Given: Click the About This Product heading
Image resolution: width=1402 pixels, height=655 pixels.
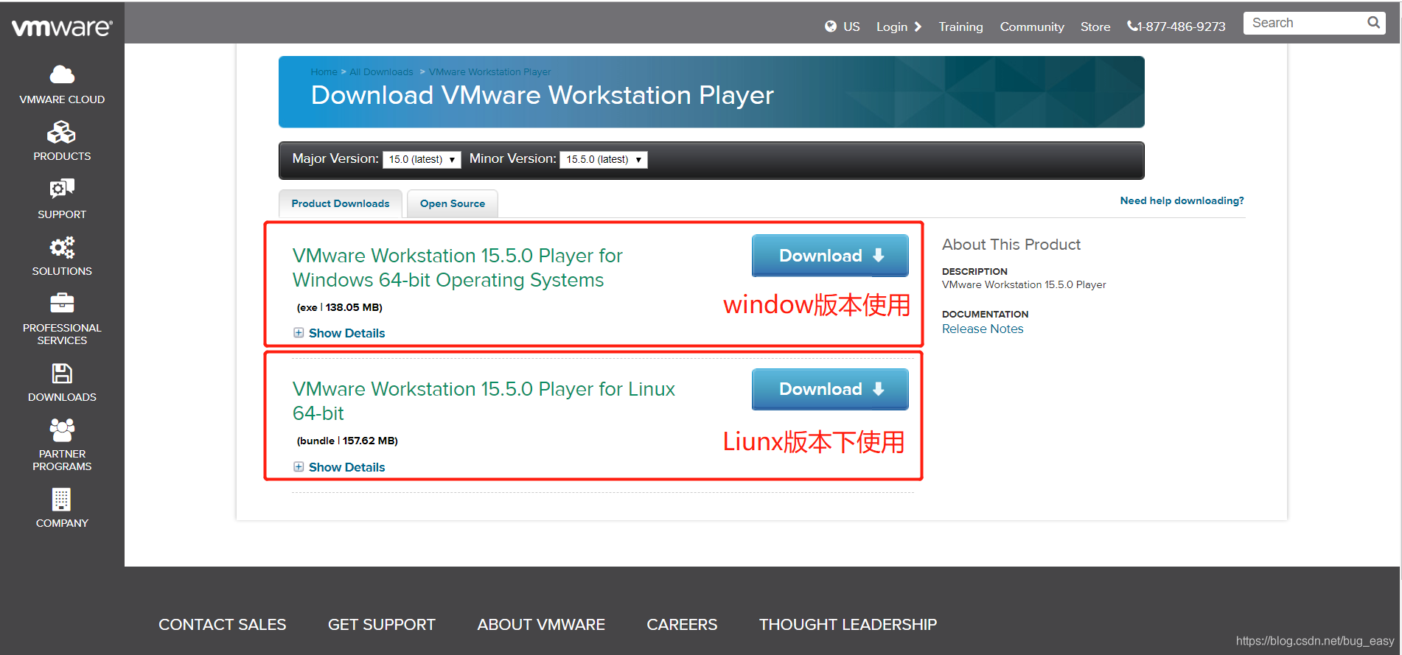Looking at the screenshot, I should [1011, 245].
